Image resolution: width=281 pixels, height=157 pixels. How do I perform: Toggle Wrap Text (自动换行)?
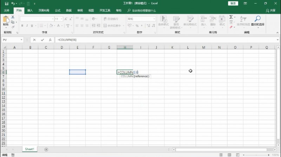click(111, 19)
